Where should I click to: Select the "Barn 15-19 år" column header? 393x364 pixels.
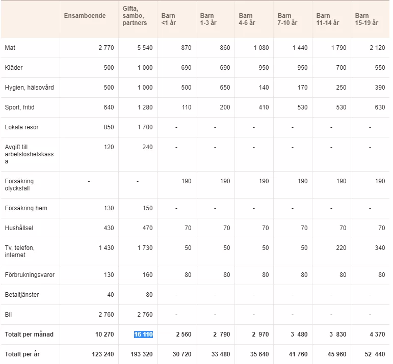tap(366, 19)
